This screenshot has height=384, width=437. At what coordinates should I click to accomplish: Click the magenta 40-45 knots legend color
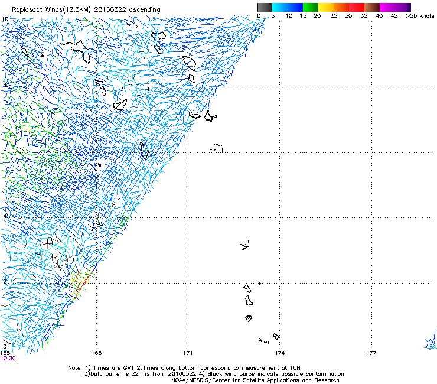(387, 7)
